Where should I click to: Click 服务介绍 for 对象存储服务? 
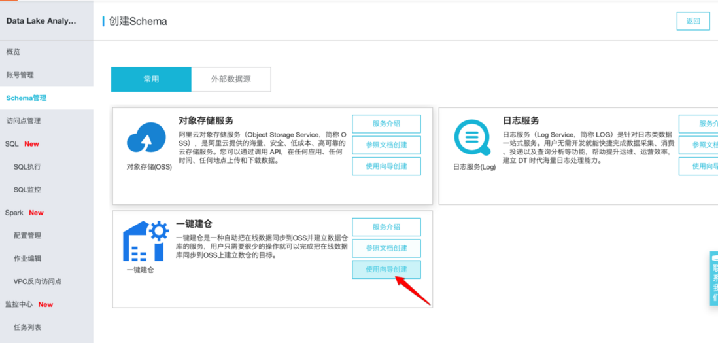(x=386, y=124)
